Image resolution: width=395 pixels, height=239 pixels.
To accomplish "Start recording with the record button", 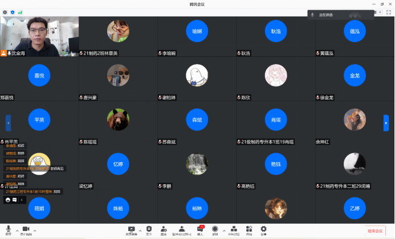I will coord(215,229).
